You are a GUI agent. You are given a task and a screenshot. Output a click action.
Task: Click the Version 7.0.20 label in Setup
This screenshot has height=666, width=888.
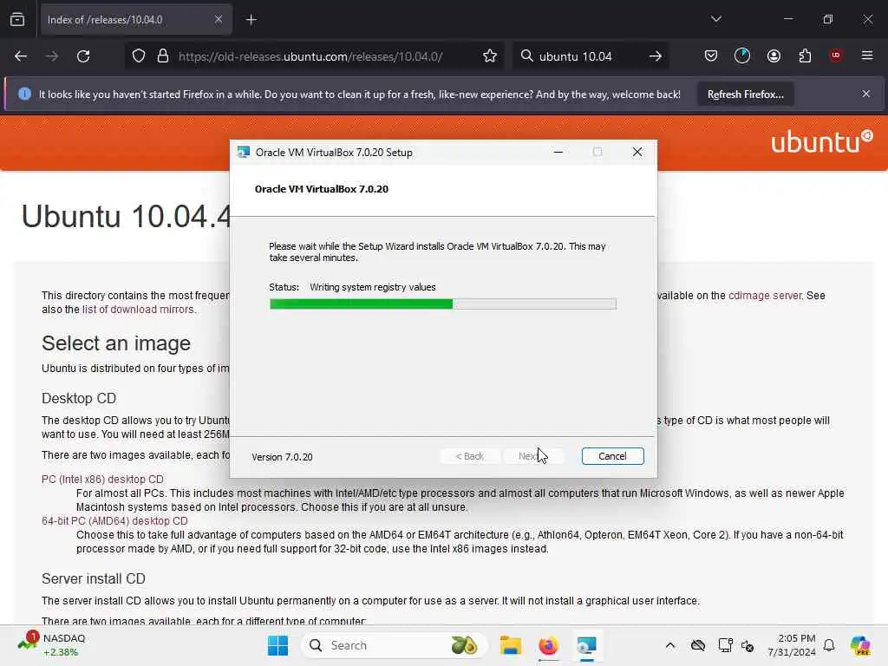click(282, 457)
